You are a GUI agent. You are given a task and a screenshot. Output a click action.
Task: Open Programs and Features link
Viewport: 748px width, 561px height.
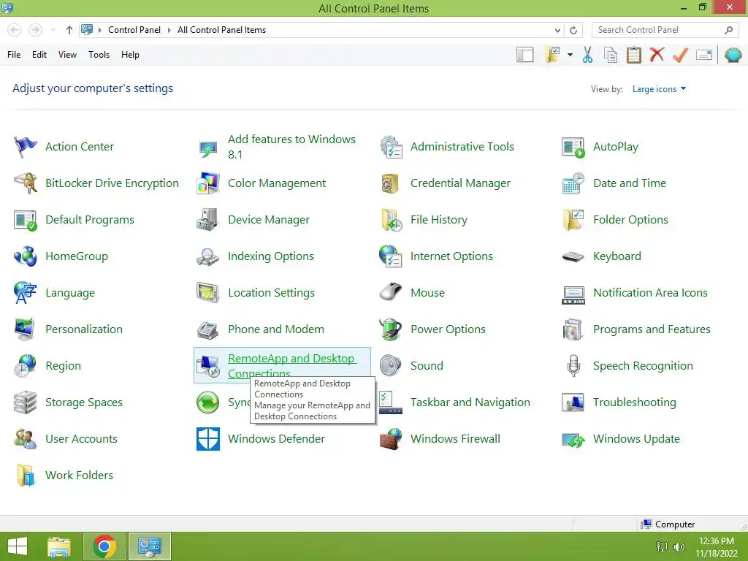pyautogui.click(x=652, y=329)
